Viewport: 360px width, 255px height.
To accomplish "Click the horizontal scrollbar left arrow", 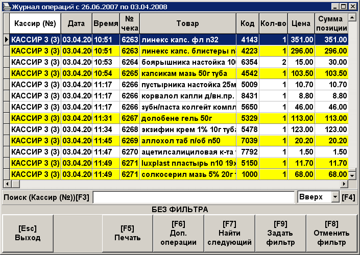I will [x=7, y=184].
